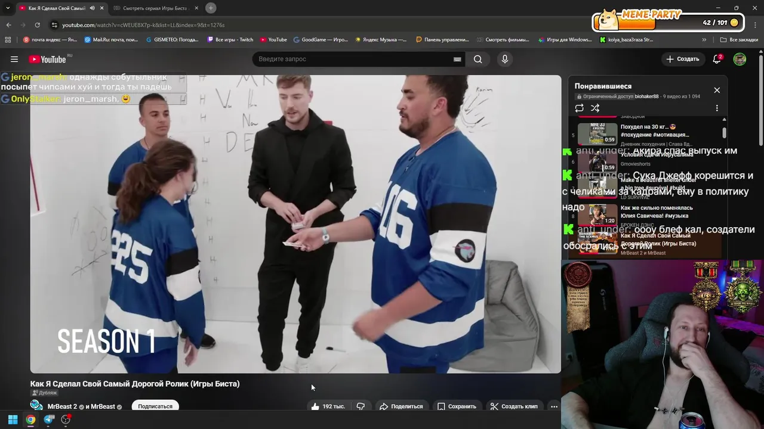Close the Смотреть сериал Игры Биста tab
Image resolution: width=764 pixels, height=429 pixels.
[196, 8]
